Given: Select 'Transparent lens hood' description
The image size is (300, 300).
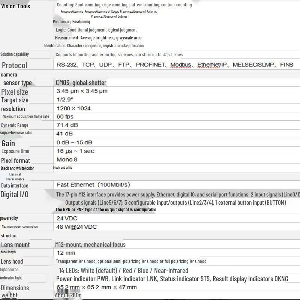Looking at the screenshot, I should point(131,261).
